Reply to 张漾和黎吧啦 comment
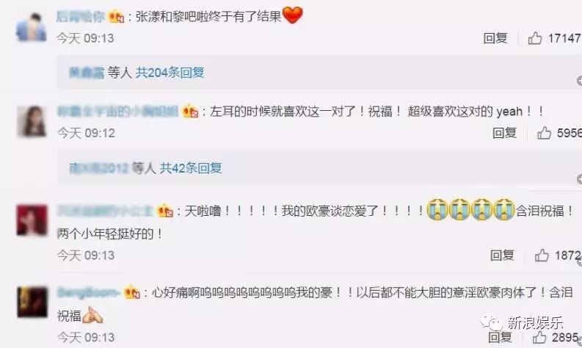 [x=495, y=38]
